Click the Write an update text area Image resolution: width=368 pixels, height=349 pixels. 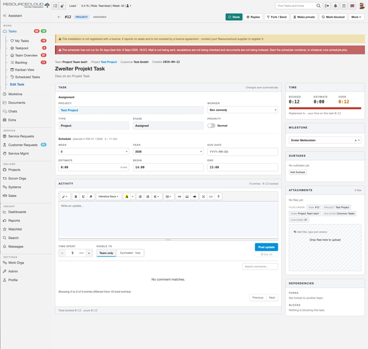tap(168, 220)
